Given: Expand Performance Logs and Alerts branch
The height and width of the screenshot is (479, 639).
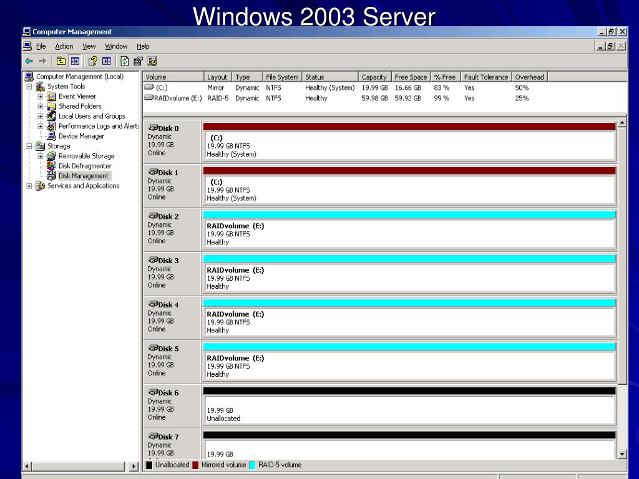Looking at the screenshot, I should (x=41, y=126).
